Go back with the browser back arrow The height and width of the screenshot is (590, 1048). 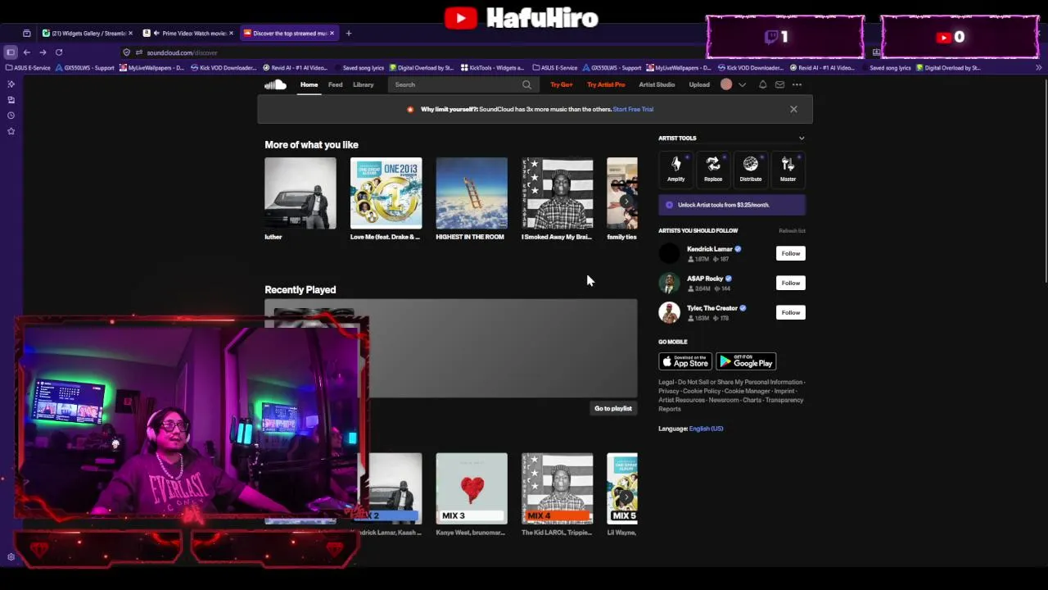[x=26, y=52]
